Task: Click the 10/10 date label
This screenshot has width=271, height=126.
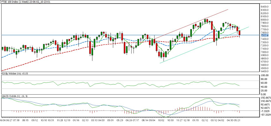Action: pyautogui.click(x=44, y=120)
